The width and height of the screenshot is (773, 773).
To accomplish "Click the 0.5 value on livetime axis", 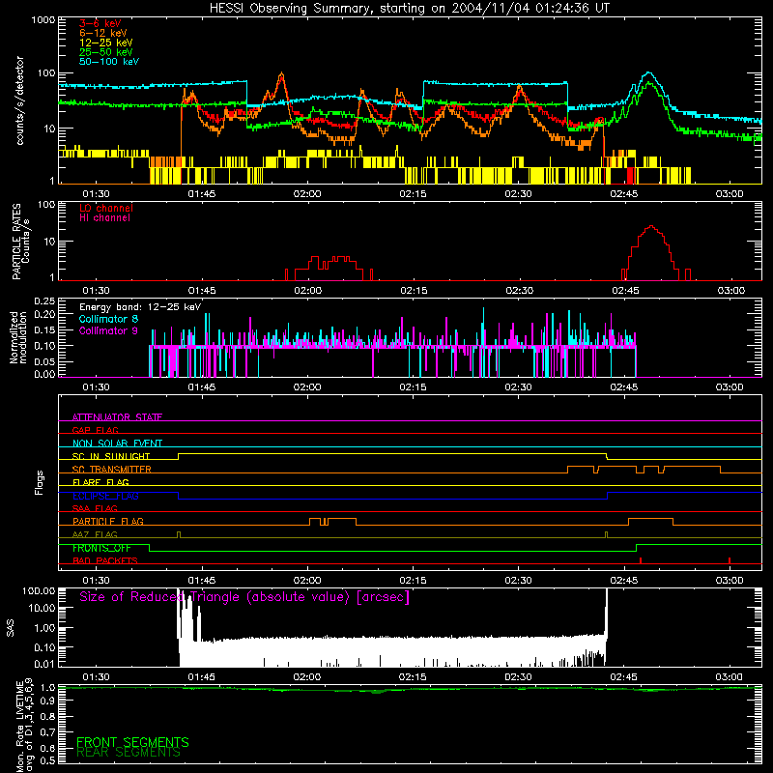I will click(48, 760).
